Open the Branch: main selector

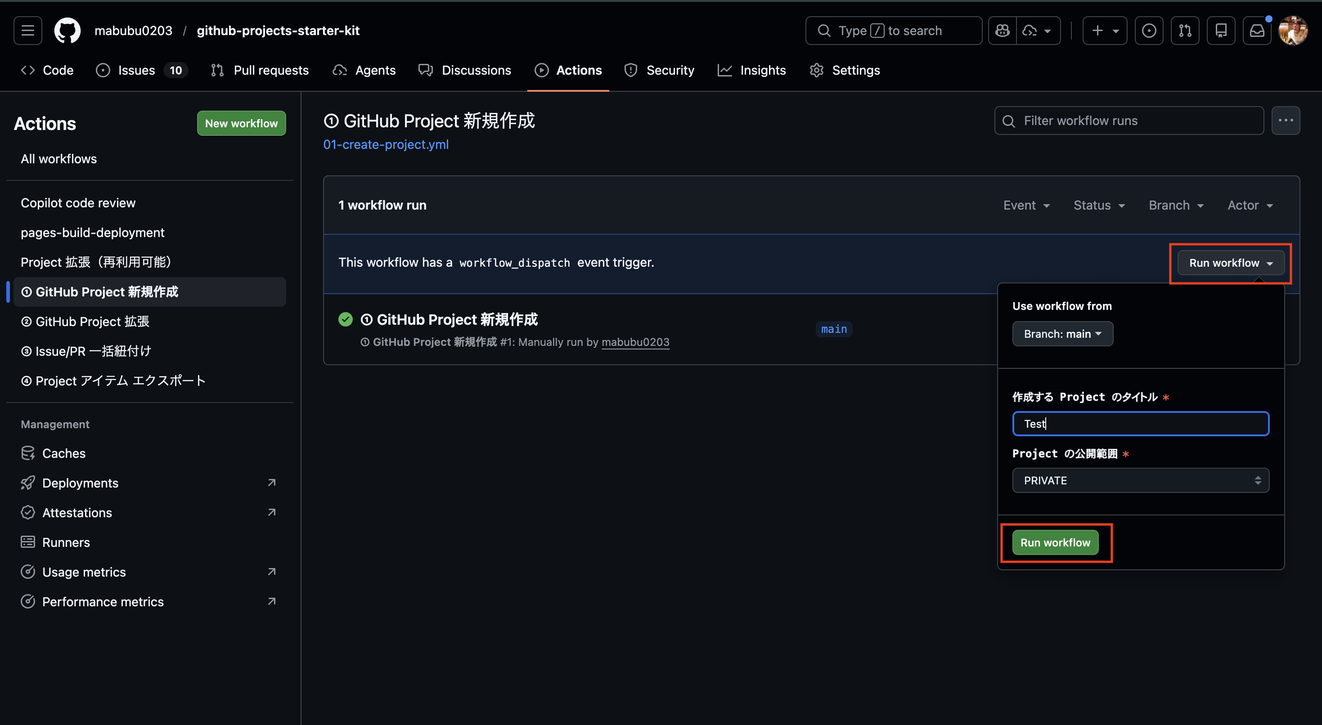(1063, 334)
